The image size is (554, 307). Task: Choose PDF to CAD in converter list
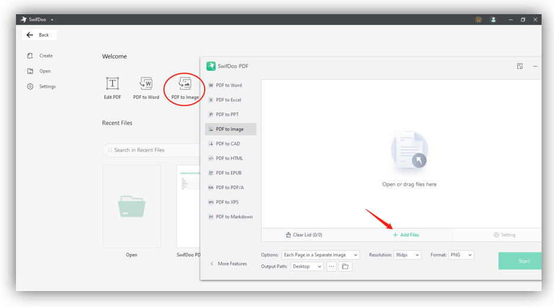(230, 144)
